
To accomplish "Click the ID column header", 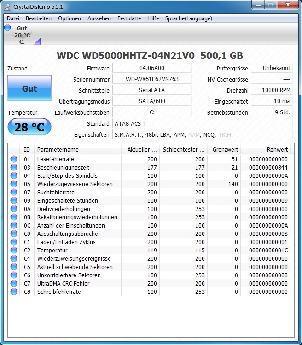I will point(27,149).
